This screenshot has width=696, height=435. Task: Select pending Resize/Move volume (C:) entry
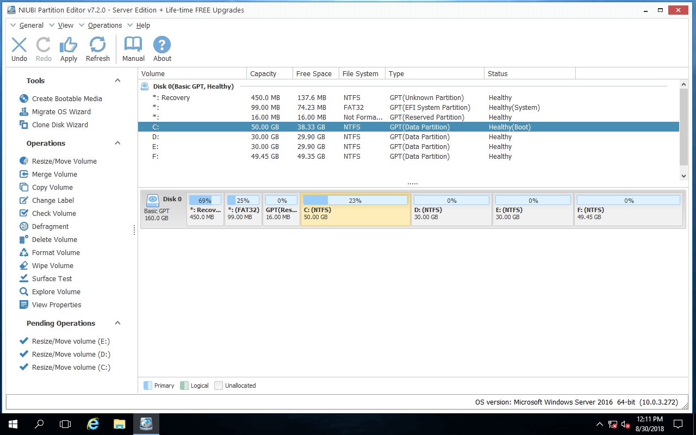71,367
